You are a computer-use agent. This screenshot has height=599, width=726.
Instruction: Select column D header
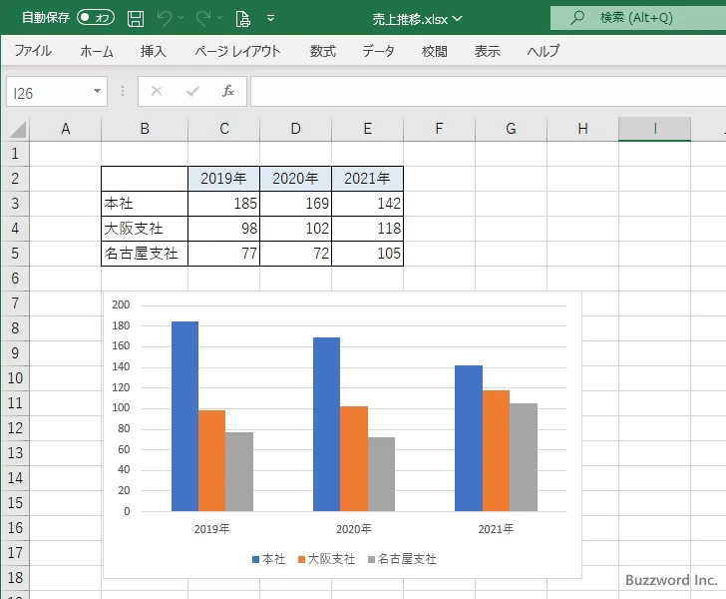tap(296, 129)
